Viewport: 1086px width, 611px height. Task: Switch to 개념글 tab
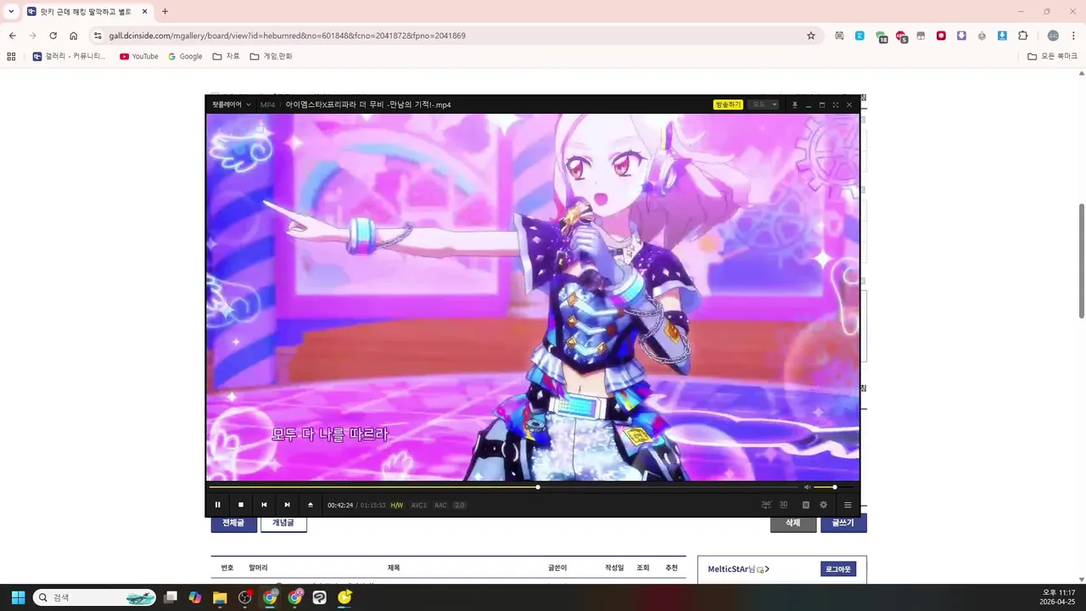point(283,524)
